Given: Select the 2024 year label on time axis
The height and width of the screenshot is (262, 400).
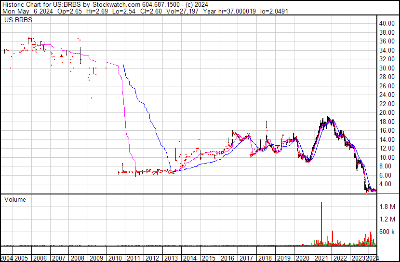Looking at the screenshot, I should (372, 258).
